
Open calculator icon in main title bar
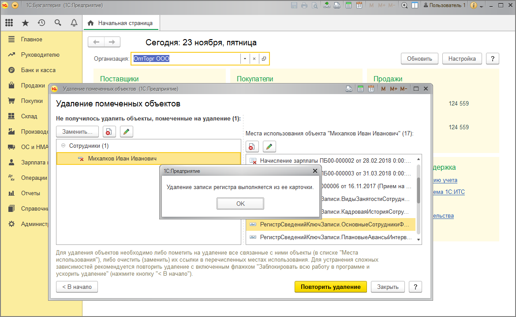349,5
